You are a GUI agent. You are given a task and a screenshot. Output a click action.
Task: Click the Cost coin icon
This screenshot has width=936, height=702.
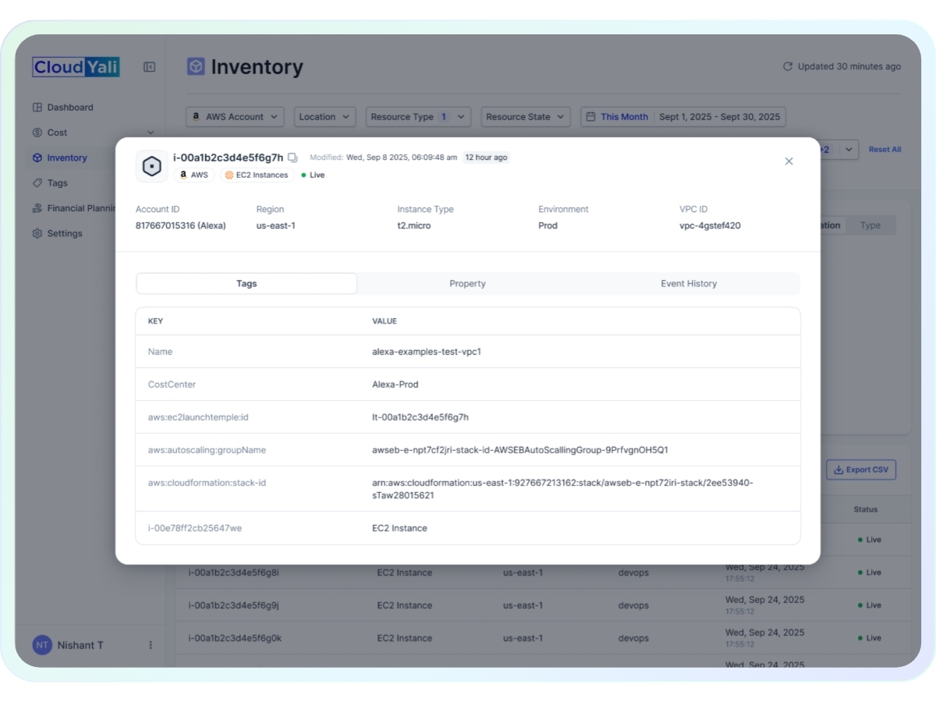pyautogui.click(x=37, y=133)
